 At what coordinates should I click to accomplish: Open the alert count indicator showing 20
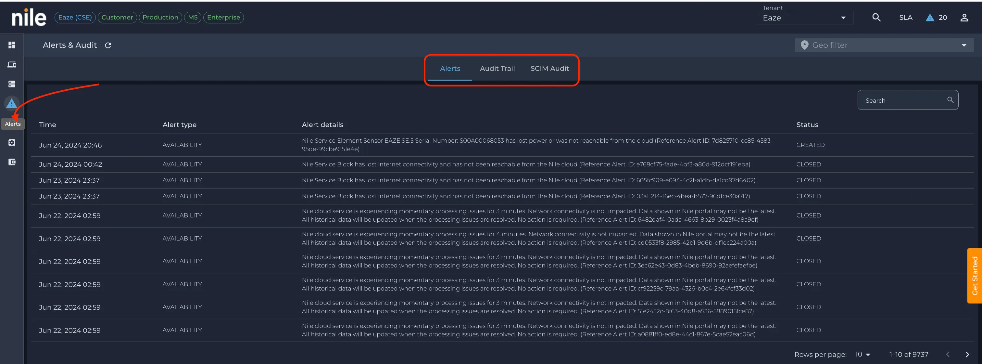(936, 18)
